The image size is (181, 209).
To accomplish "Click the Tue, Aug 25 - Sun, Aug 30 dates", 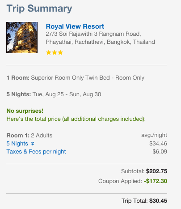I will [67, 94].
